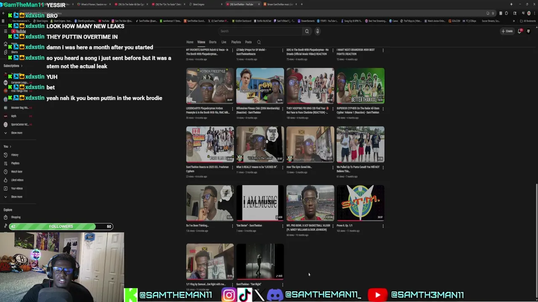Viewport: 538px width, 302px height.
Task: Open options menu for Get Better video
Action: click(x=282, y=226)
